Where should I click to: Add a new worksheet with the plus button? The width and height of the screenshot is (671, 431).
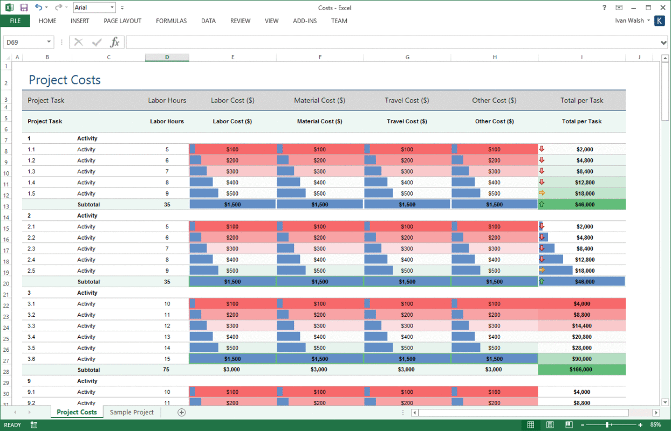[x=181, y=412]
